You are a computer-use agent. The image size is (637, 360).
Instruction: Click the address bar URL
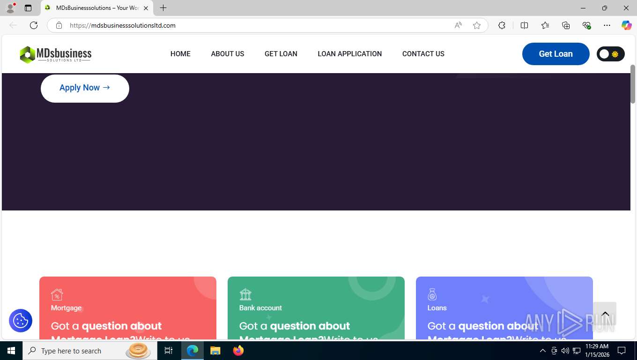[x=123, y=25]
